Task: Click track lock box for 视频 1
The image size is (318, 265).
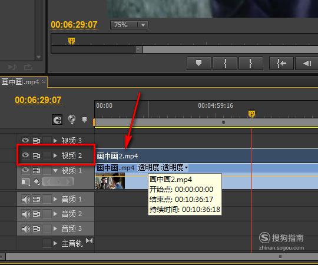Action: 47,170
